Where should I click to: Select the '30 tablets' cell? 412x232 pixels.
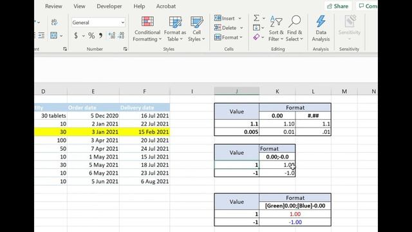pos(51,115)
